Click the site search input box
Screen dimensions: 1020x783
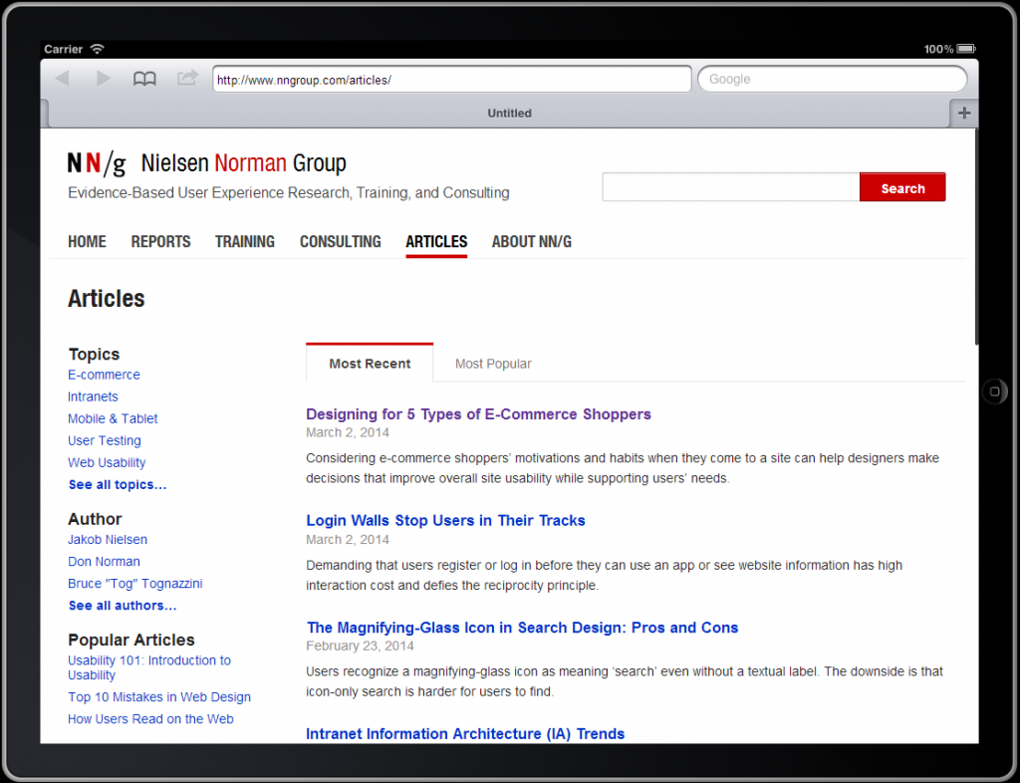730,187
